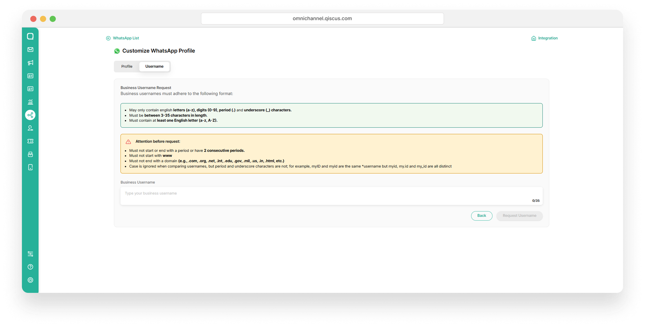The image size is (645, 327).
Task: Click the red warning triangle icon
Action: point(128,142)
